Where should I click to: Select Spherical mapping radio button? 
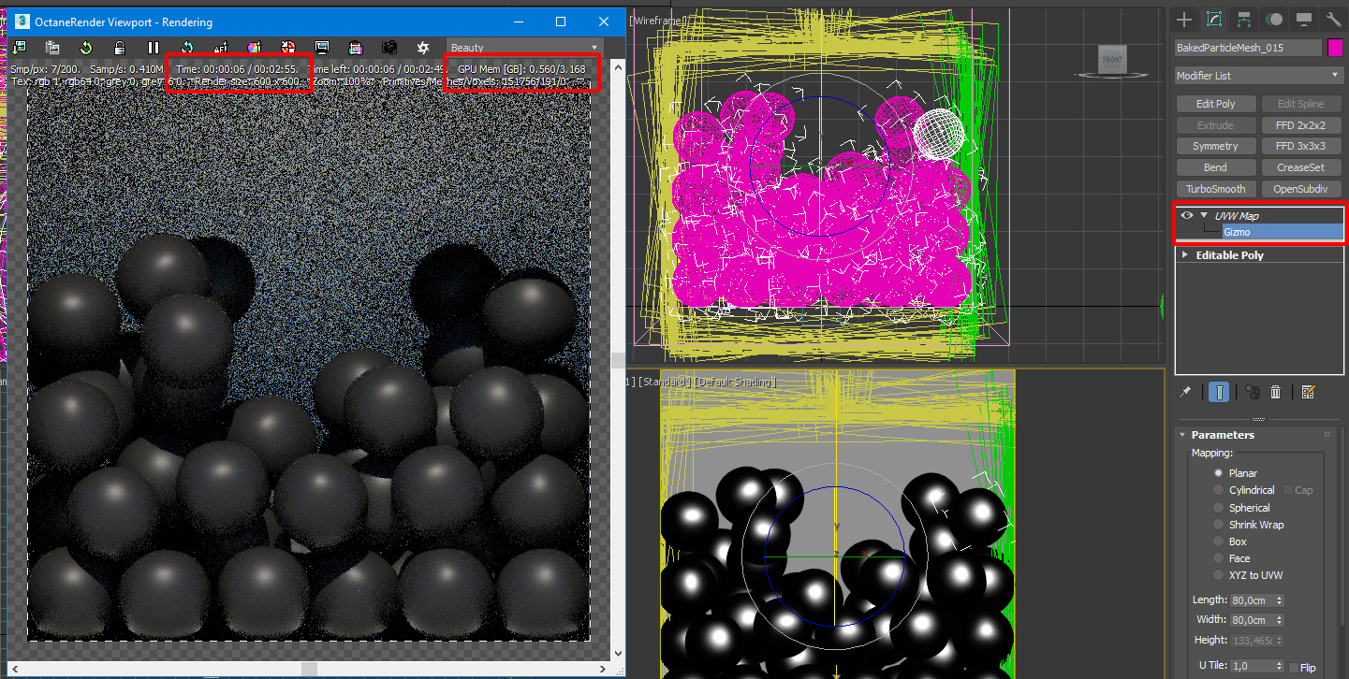(1219, 508)
